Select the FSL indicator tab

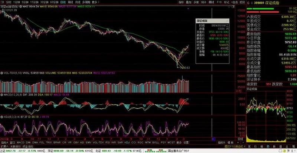42,142
